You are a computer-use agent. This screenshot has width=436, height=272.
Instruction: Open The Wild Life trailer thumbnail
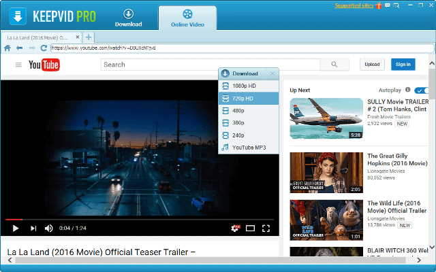pos(326,220)
